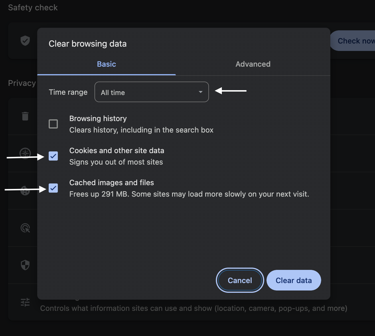Click the ad privacy cursor icon

25,228
